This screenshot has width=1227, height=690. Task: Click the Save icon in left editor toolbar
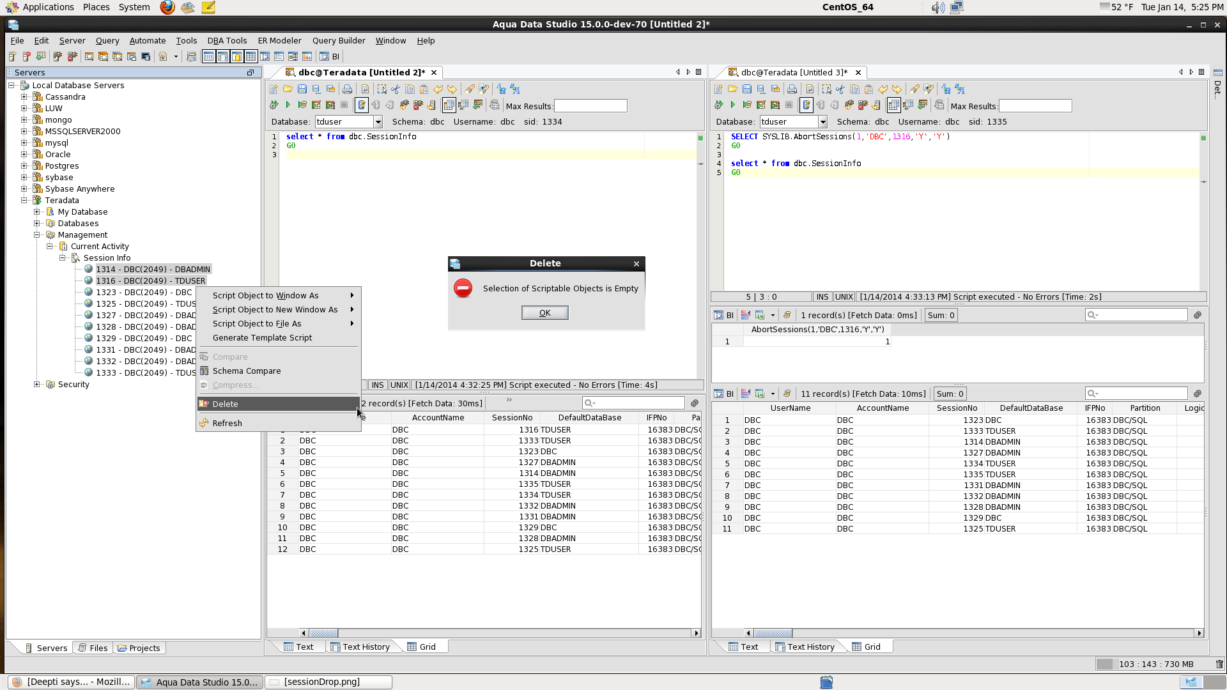[302, 89]
